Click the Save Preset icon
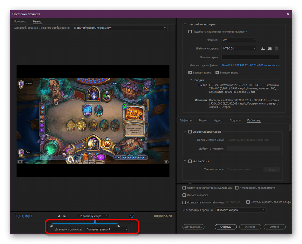 click(263, 49)
